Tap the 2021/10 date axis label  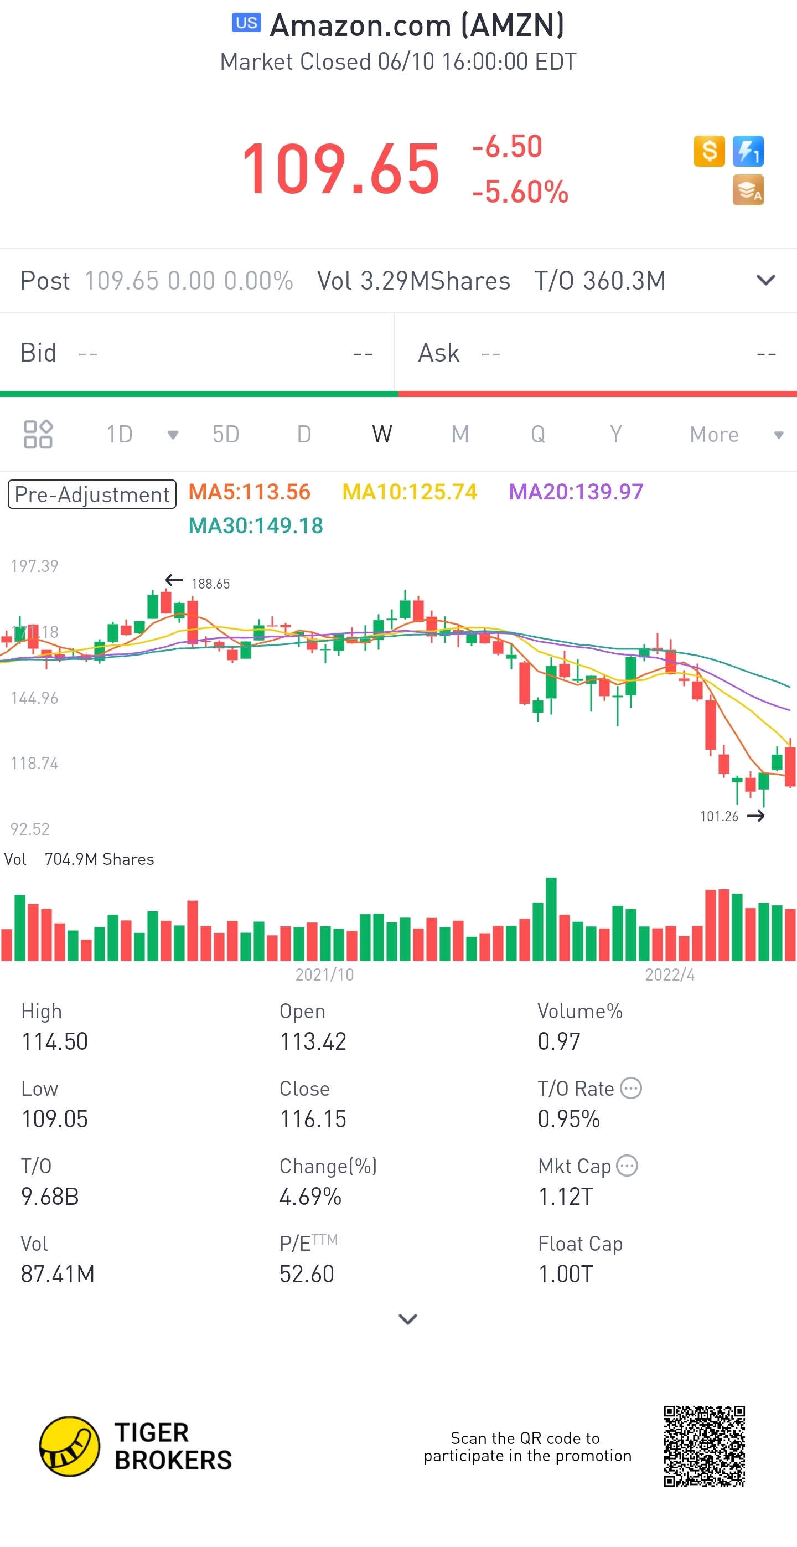tap(324, 974)
